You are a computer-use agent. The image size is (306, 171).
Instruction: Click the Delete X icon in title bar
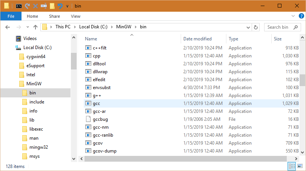pos(35,6)
